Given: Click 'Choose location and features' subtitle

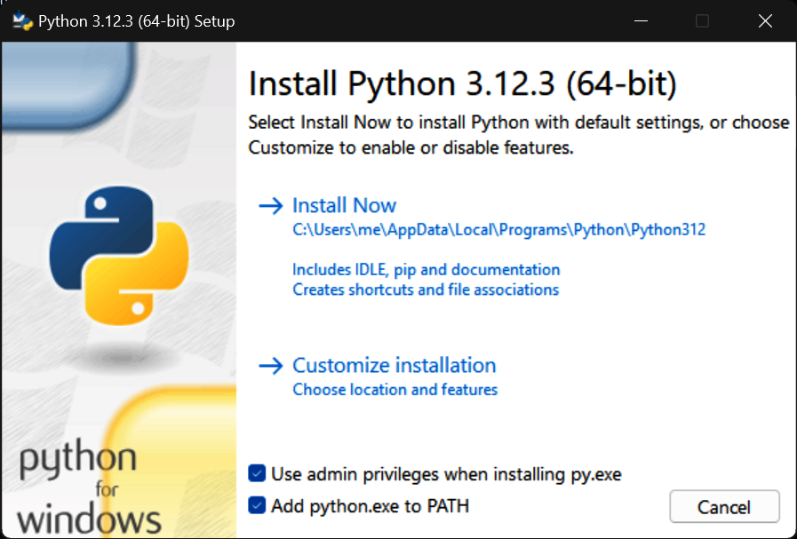Looking at the screenshot, I should pyautogui.click(x=395, y=390).
